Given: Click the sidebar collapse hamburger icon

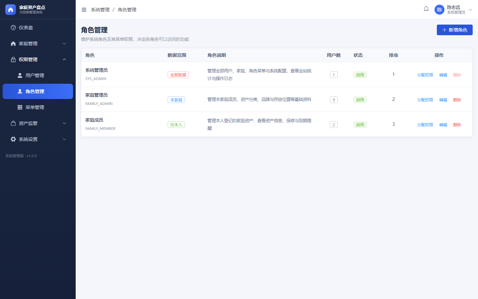Looking at the screenshot, I should (x=84, y=10).
